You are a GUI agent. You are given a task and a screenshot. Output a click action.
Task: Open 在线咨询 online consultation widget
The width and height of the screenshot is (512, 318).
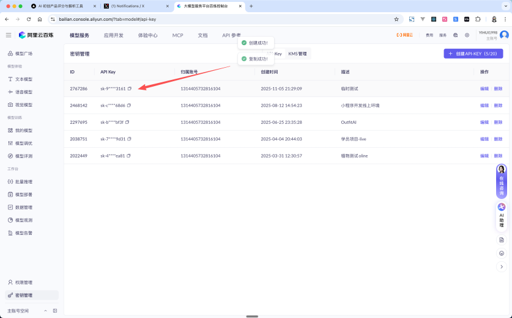click(502, 181)
